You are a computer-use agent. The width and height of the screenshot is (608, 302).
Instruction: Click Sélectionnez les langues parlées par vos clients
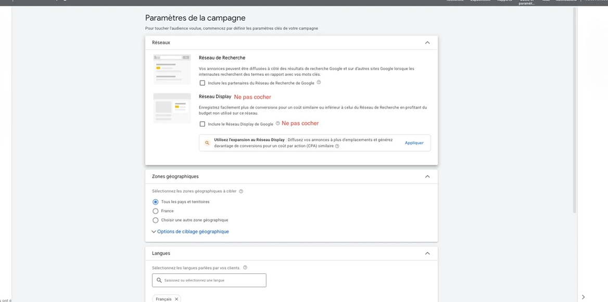(196, 268)
